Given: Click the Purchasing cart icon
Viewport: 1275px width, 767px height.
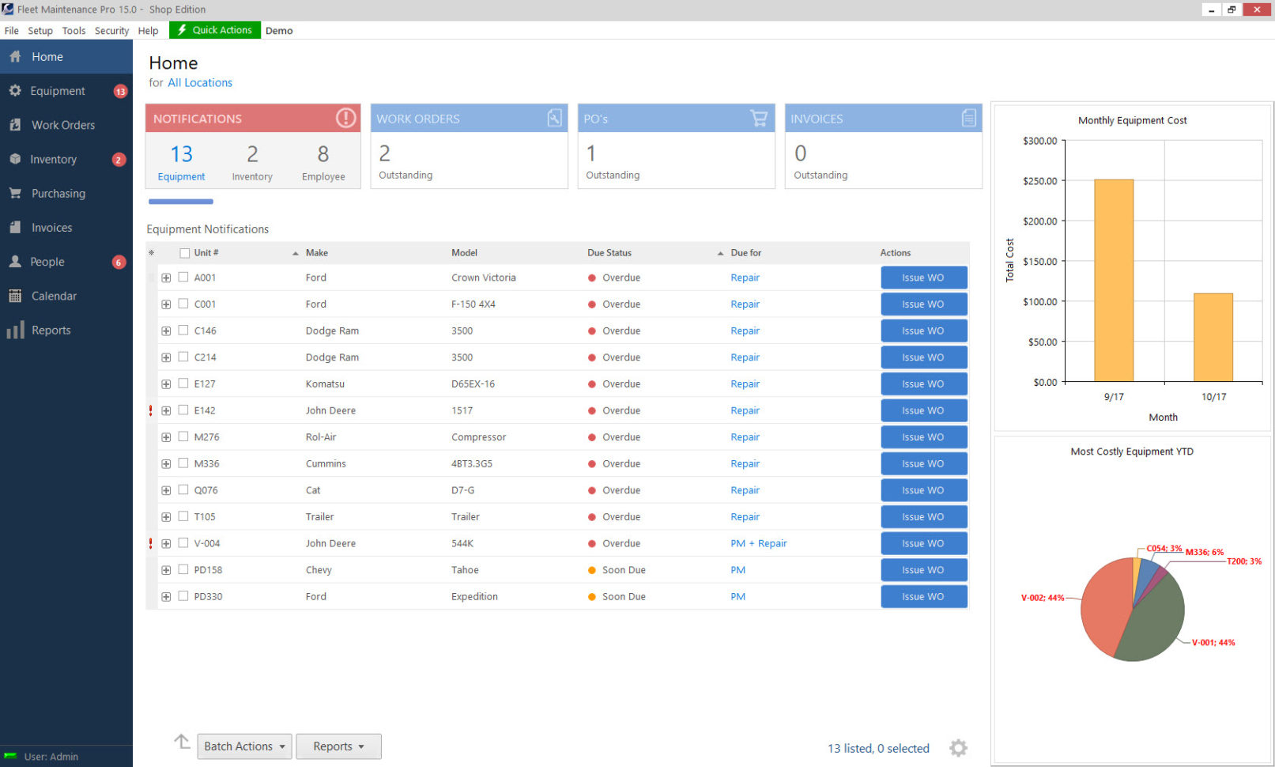Looking at the screenshot, I should pos(16,193).
